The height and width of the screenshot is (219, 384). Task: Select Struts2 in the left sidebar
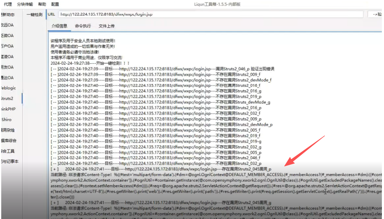coord(7,98)
